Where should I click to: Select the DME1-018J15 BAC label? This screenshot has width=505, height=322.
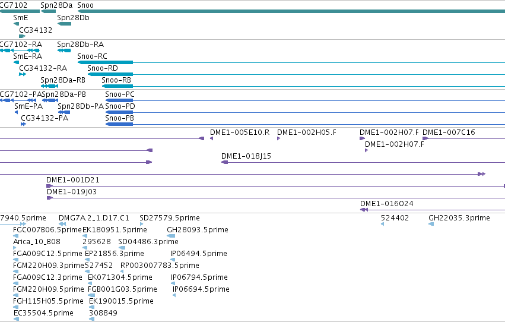[x=246, y=156]
